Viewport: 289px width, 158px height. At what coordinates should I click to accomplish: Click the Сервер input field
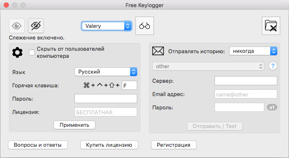pos(246,81)
